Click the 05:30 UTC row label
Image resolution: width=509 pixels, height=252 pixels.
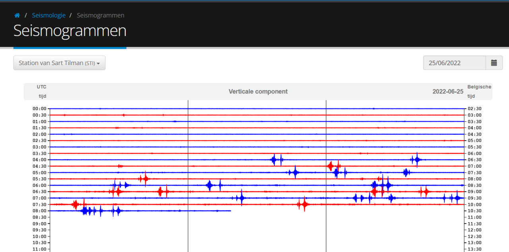(40, 179)
